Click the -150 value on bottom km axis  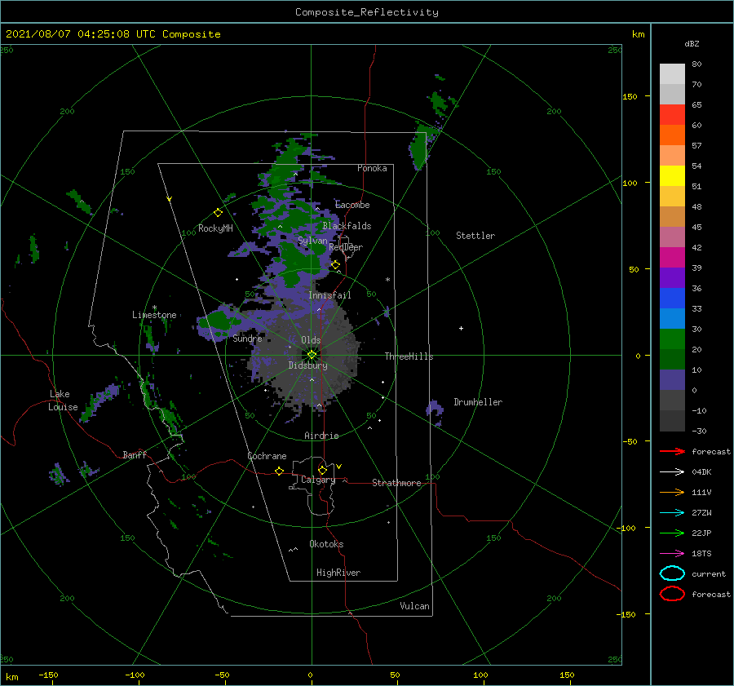point(48,675)
